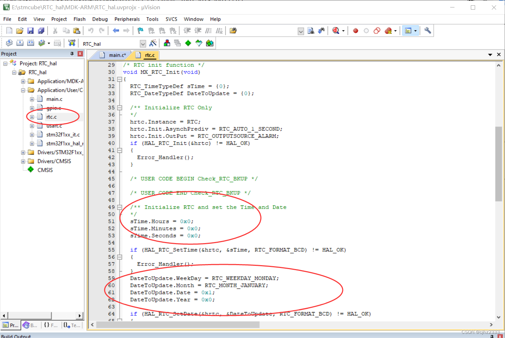Click editor horizontal scrollbar thumb

[x=178, y=324]
